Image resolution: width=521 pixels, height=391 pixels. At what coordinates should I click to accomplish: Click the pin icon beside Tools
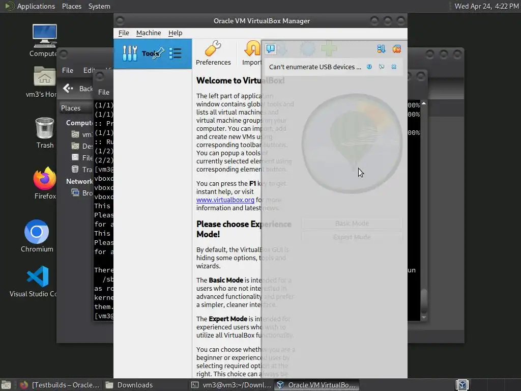coord(159,53)
